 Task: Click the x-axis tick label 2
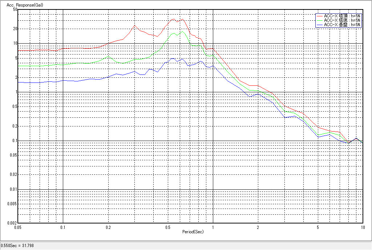(258, 227)
